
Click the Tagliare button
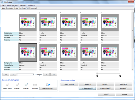pyautogui.click(x=87, y=84)
